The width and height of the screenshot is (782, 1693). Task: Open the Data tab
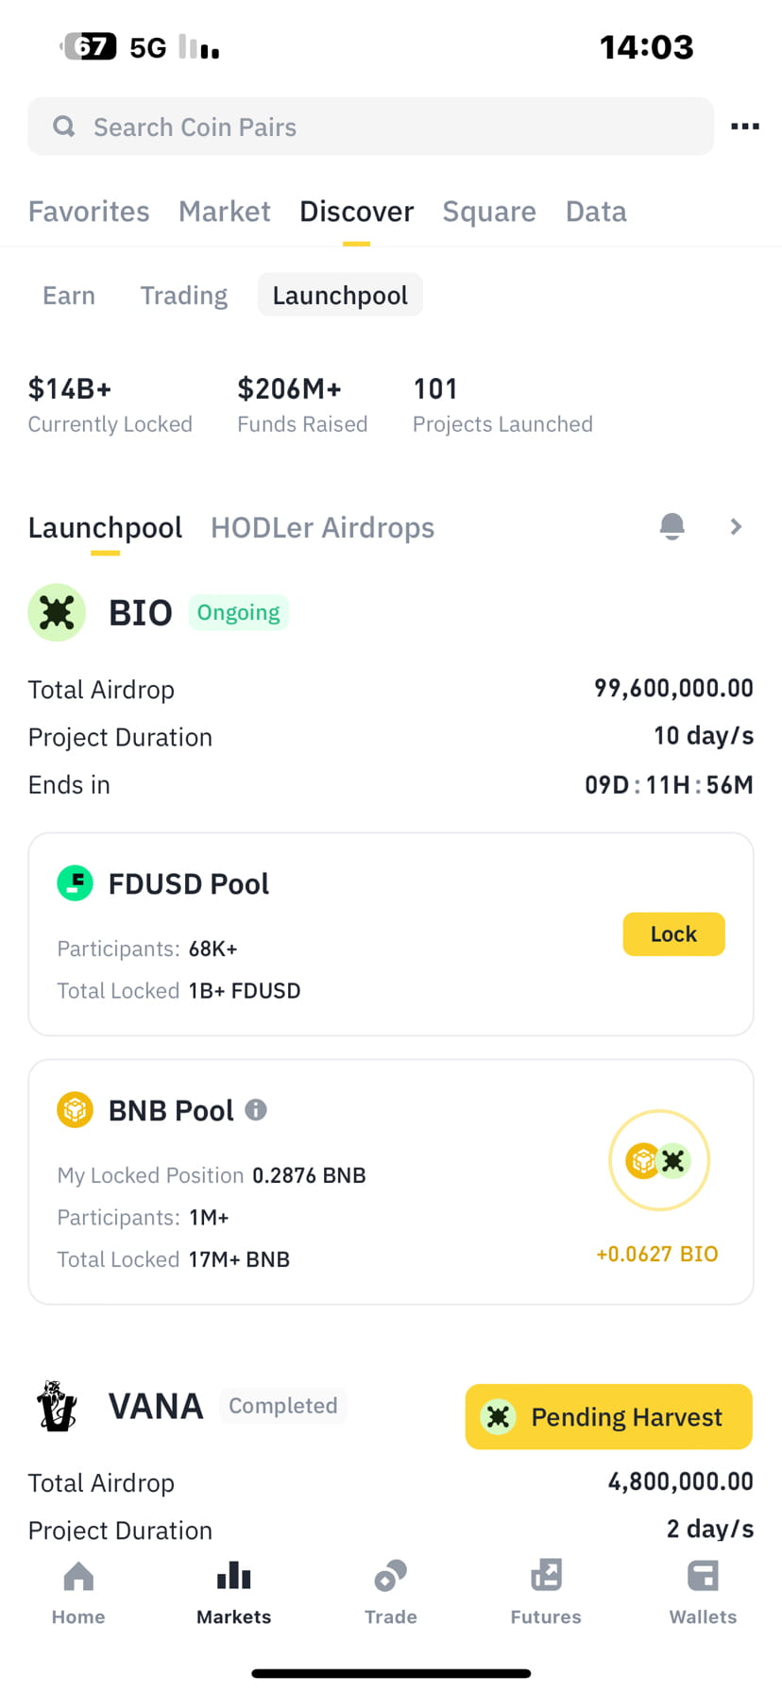pyautogui.click(x=596, y=212)
